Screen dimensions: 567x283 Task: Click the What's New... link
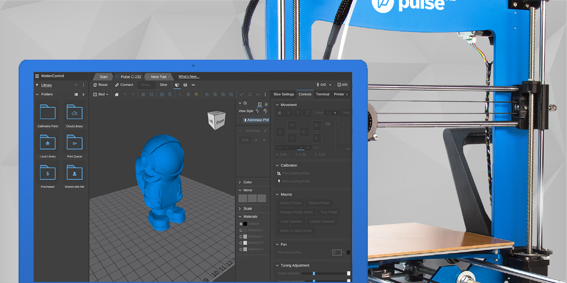point(189,77)
